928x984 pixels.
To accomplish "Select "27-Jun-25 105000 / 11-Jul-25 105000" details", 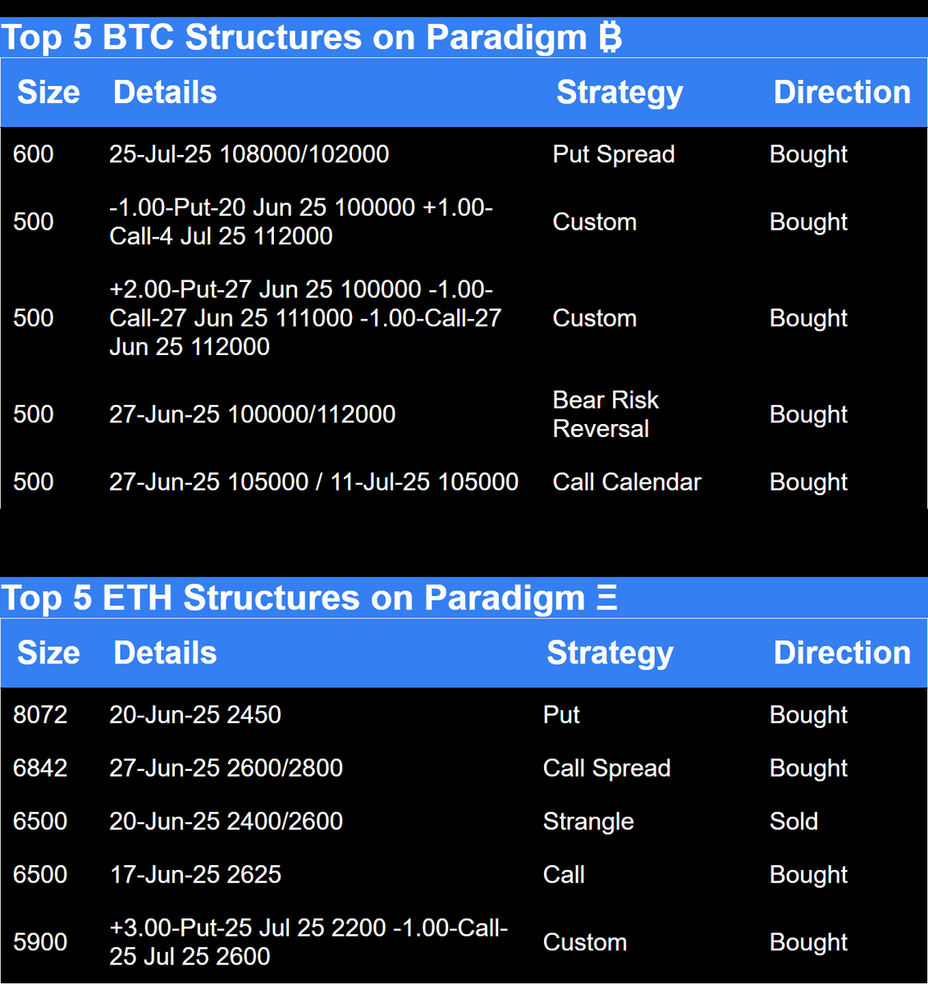I will click(313, 482).
